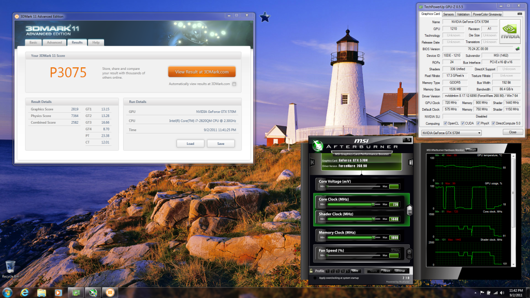Enable automatically view results at 3DMark.com

coord(234,84)
